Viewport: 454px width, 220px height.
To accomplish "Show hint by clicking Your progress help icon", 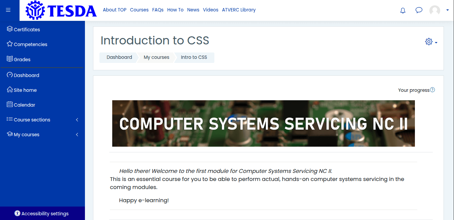I will coord(432,90).
